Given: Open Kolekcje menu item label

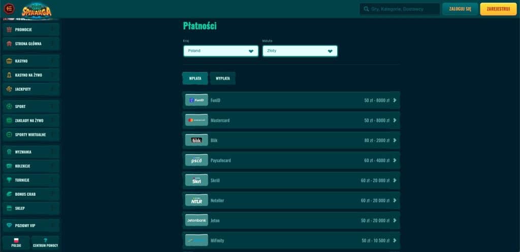Looking at the screenshot, I should point(22,166).
